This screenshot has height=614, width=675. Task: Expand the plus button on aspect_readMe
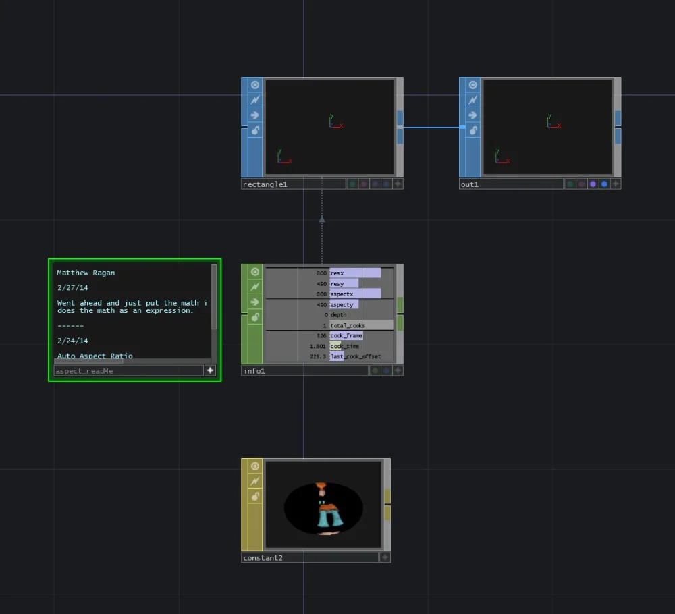tap(210, 370)
